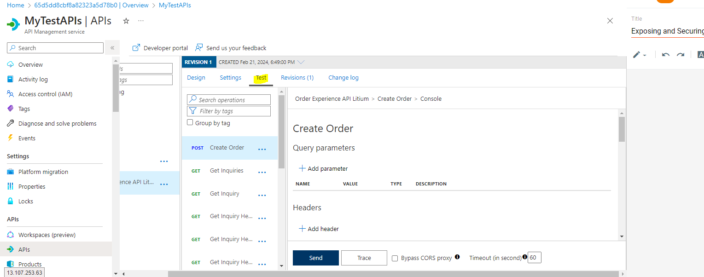Click the Events lightning bolt icon
The height and width of the screenshot is (277, 704).
[11, 138]
